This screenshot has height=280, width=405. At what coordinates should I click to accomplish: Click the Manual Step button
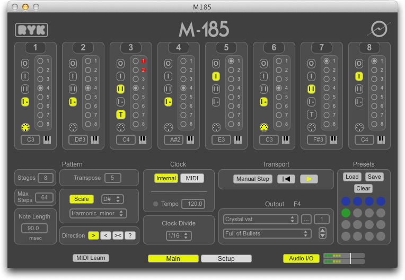point(253,179)
